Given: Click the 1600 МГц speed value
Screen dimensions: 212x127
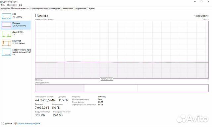Looking at the screenshot, I should pos(102,97).
